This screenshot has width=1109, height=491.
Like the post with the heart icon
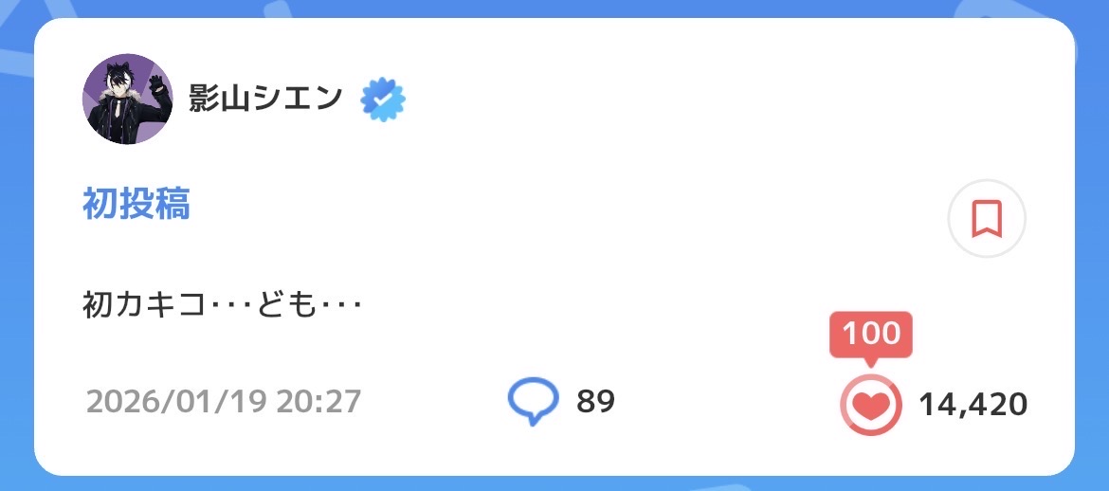tap(870, 406)
